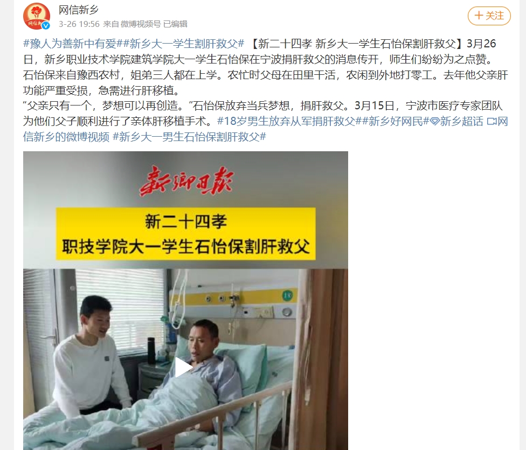Click the plus icon in the follow button
The image size is (526, 450).
479,16
